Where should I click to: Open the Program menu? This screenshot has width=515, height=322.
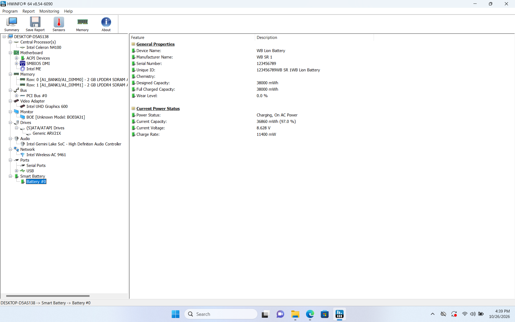tap(10, 11)
